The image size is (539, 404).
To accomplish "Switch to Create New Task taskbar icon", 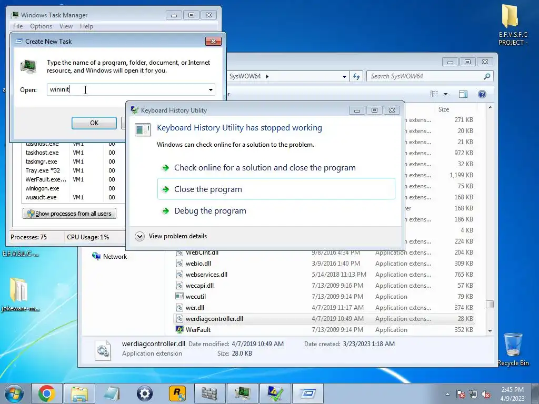I will click(307, 393).
